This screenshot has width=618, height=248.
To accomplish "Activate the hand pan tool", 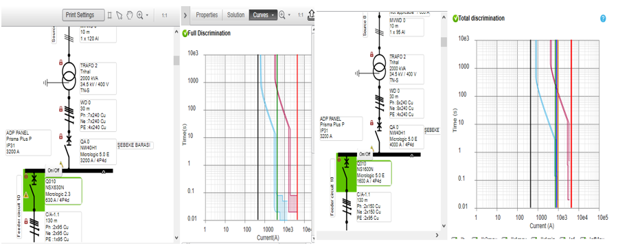I will [129, 15].
